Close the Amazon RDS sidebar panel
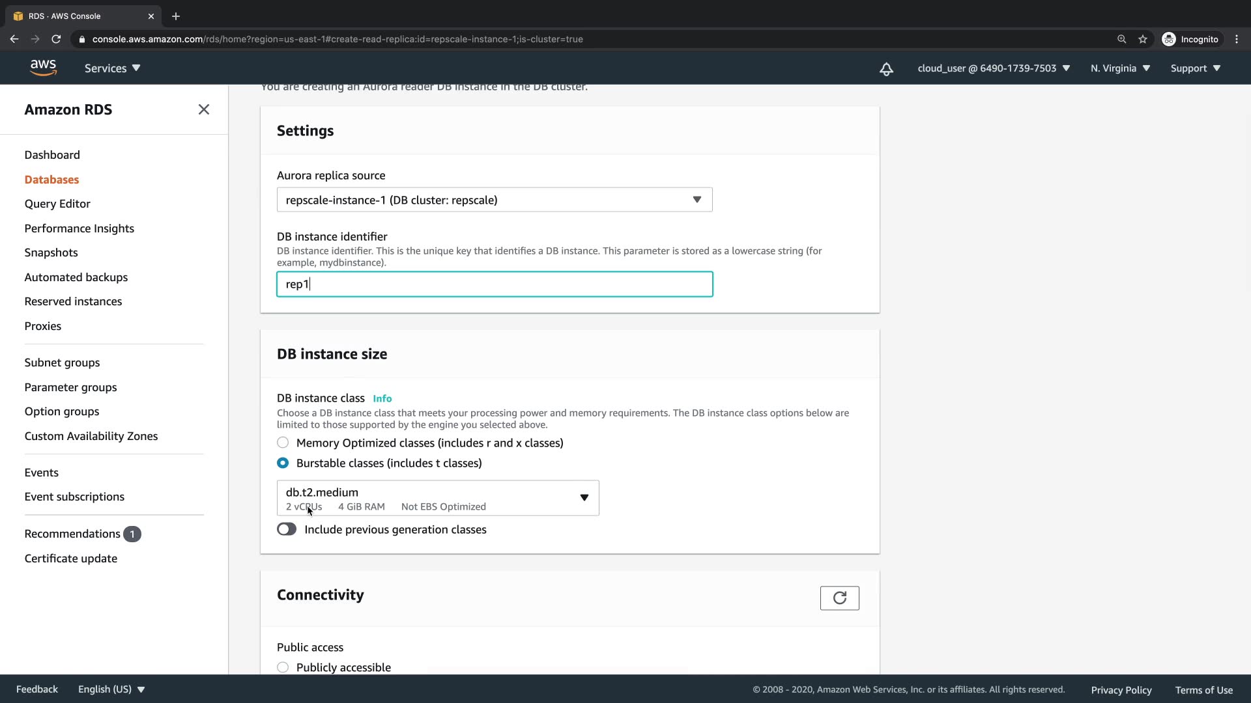The height and width of the screenshot is (703, 1251). [x=204, y=109]
